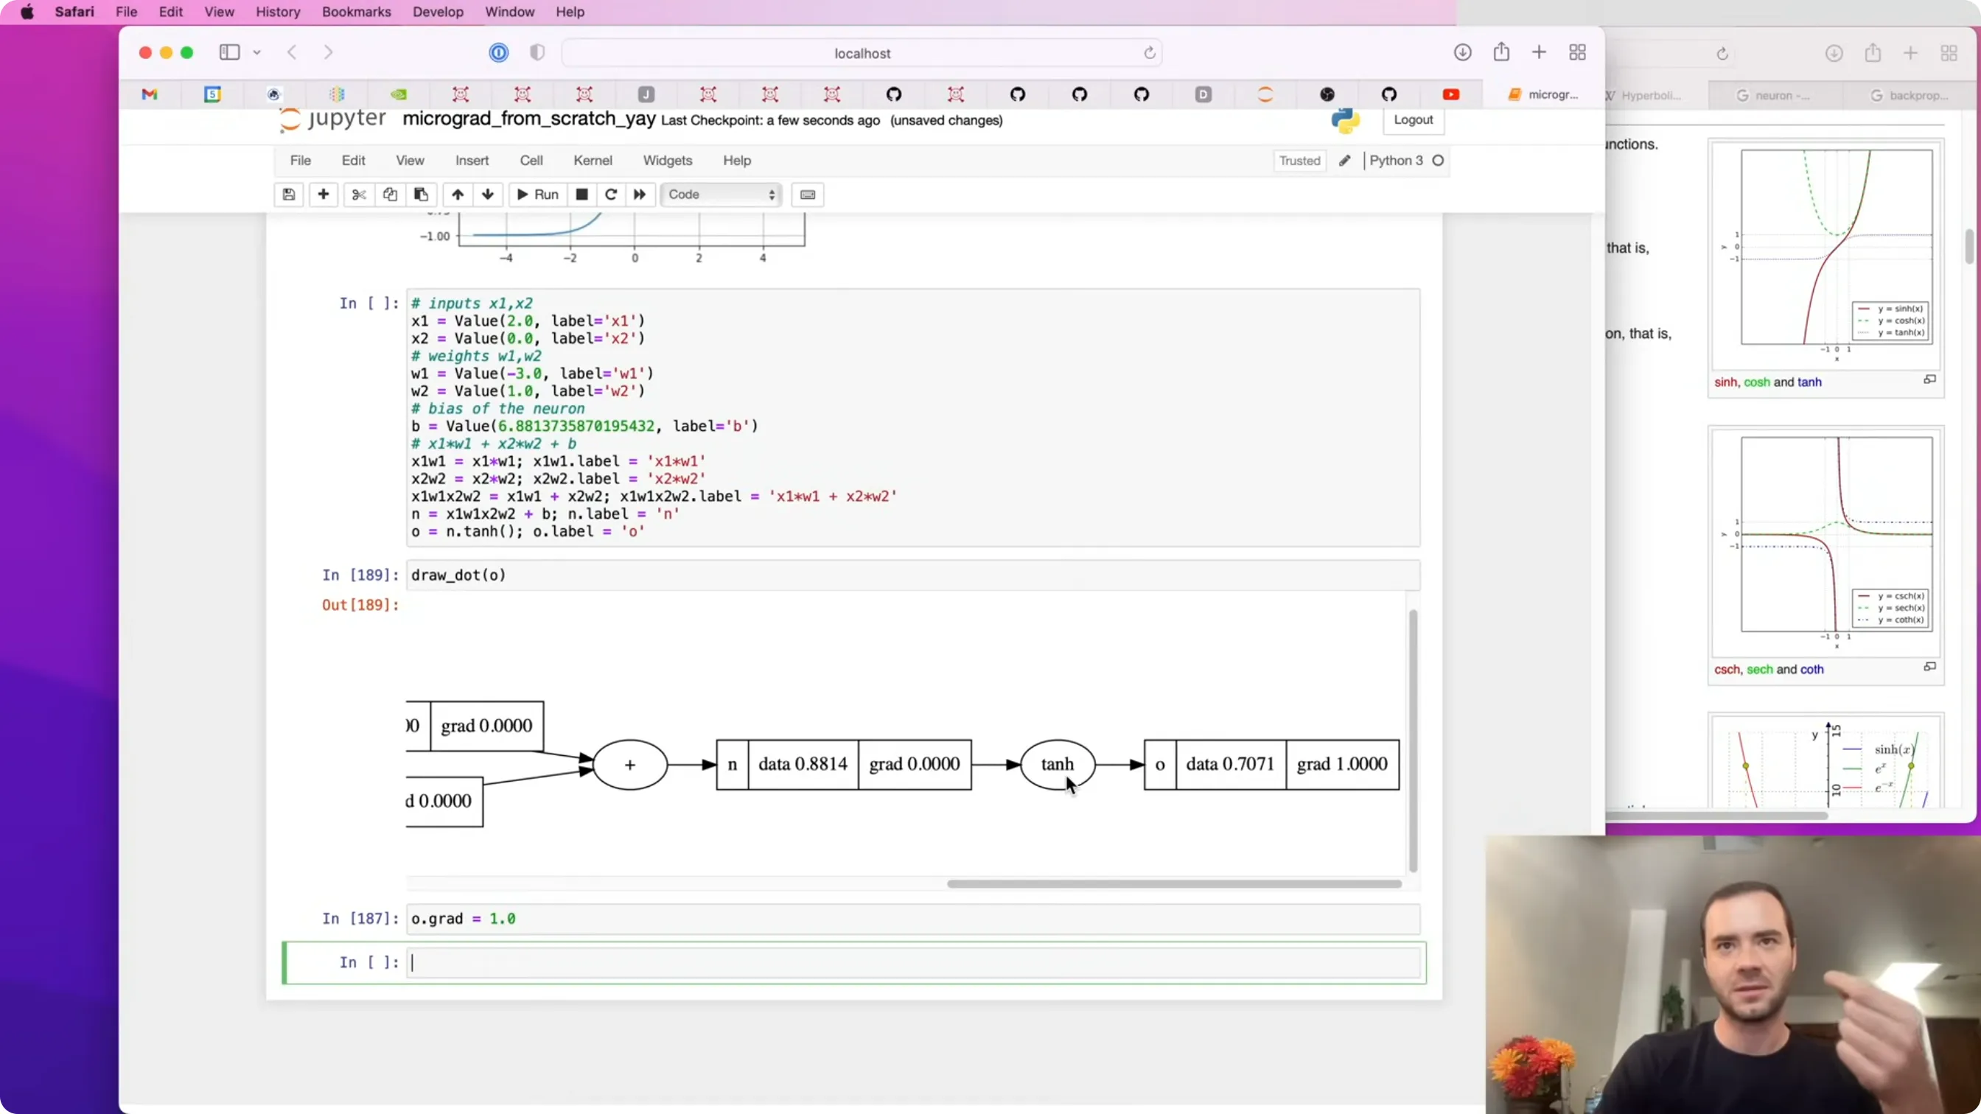This screenshot has width=1981, height=1114.
Task: Move selected cell up with the arrow icon
Action: pos(458,195)
